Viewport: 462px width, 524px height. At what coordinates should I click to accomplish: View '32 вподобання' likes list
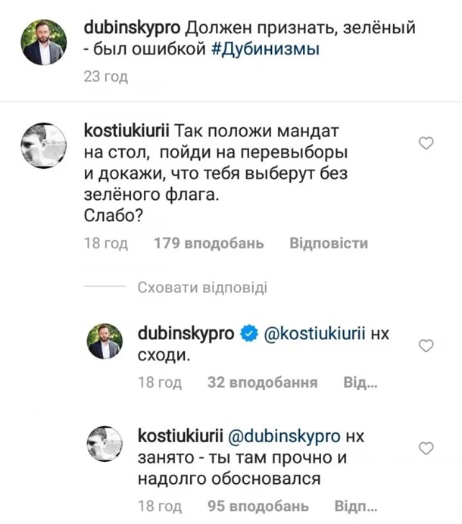(x=262, y=382)
